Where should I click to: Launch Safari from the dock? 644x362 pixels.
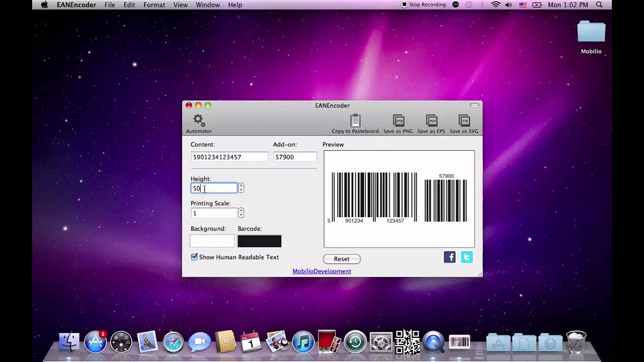(x=174, y=342)
